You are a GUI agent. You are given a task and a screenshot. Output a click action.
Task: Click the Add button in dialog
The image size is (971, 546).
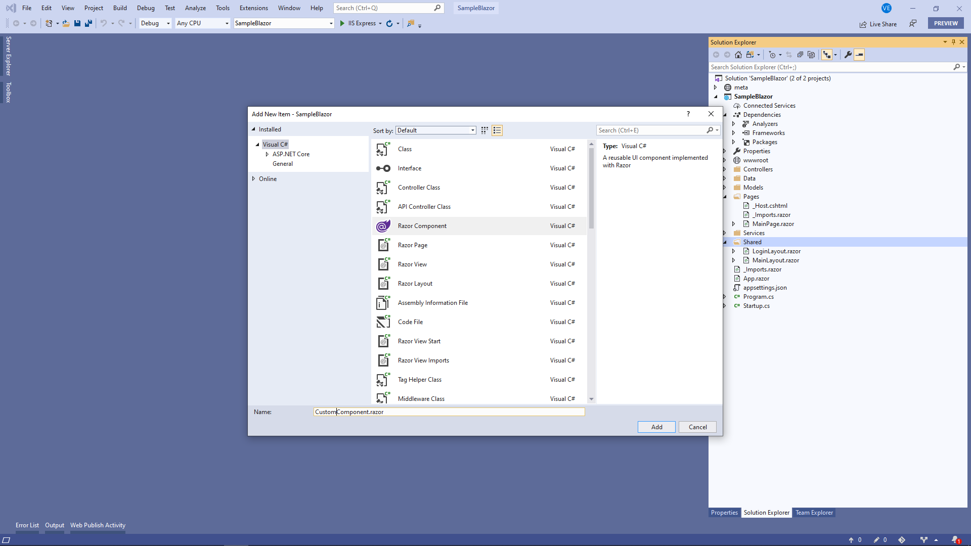[x=656, y=427]
